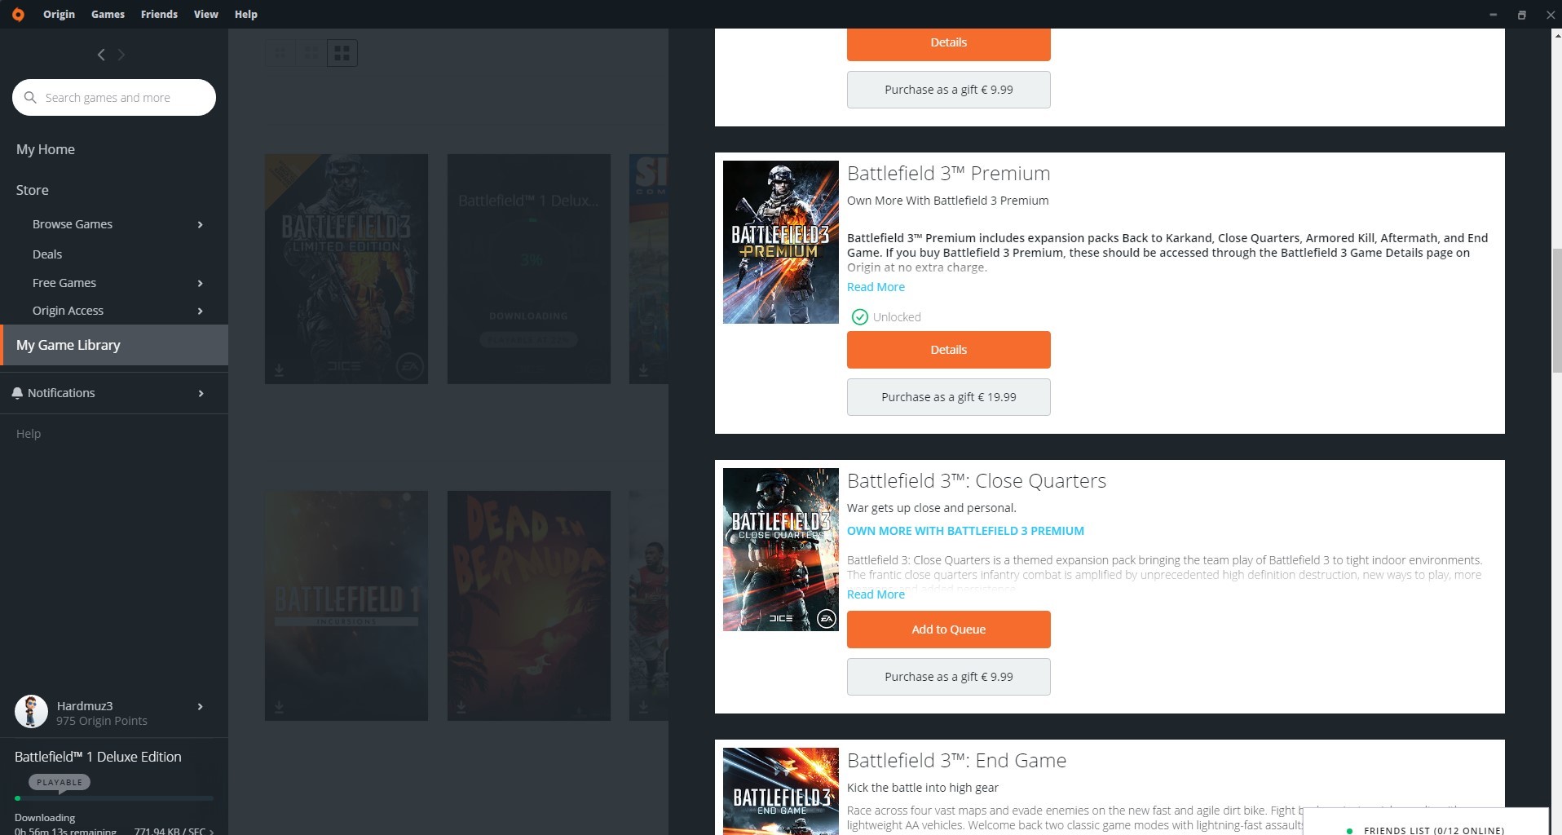Click OWN MORE WITH BATTLEFIELD 3 PREMIUM link

tap(965, 531)
